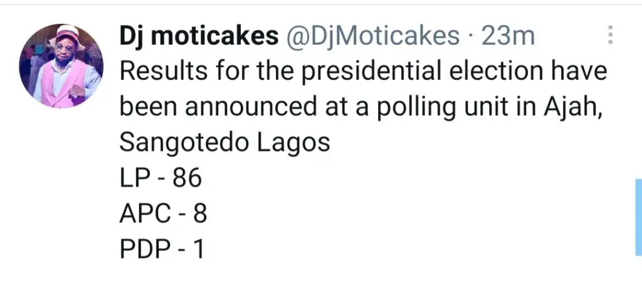Open the tweet's three-dot more options menu
This screenshot has height=283, width=642.
pyautogui.click(x=609, y=36)
